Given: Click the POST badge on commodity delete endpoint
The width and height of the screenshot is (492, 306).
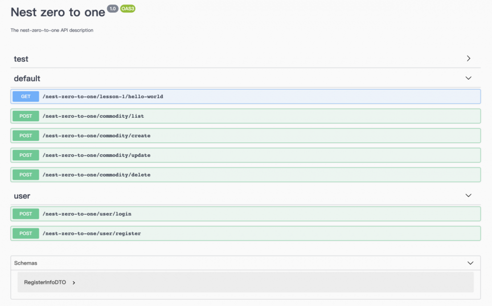Looking at the screenshot, I should 25,174.
